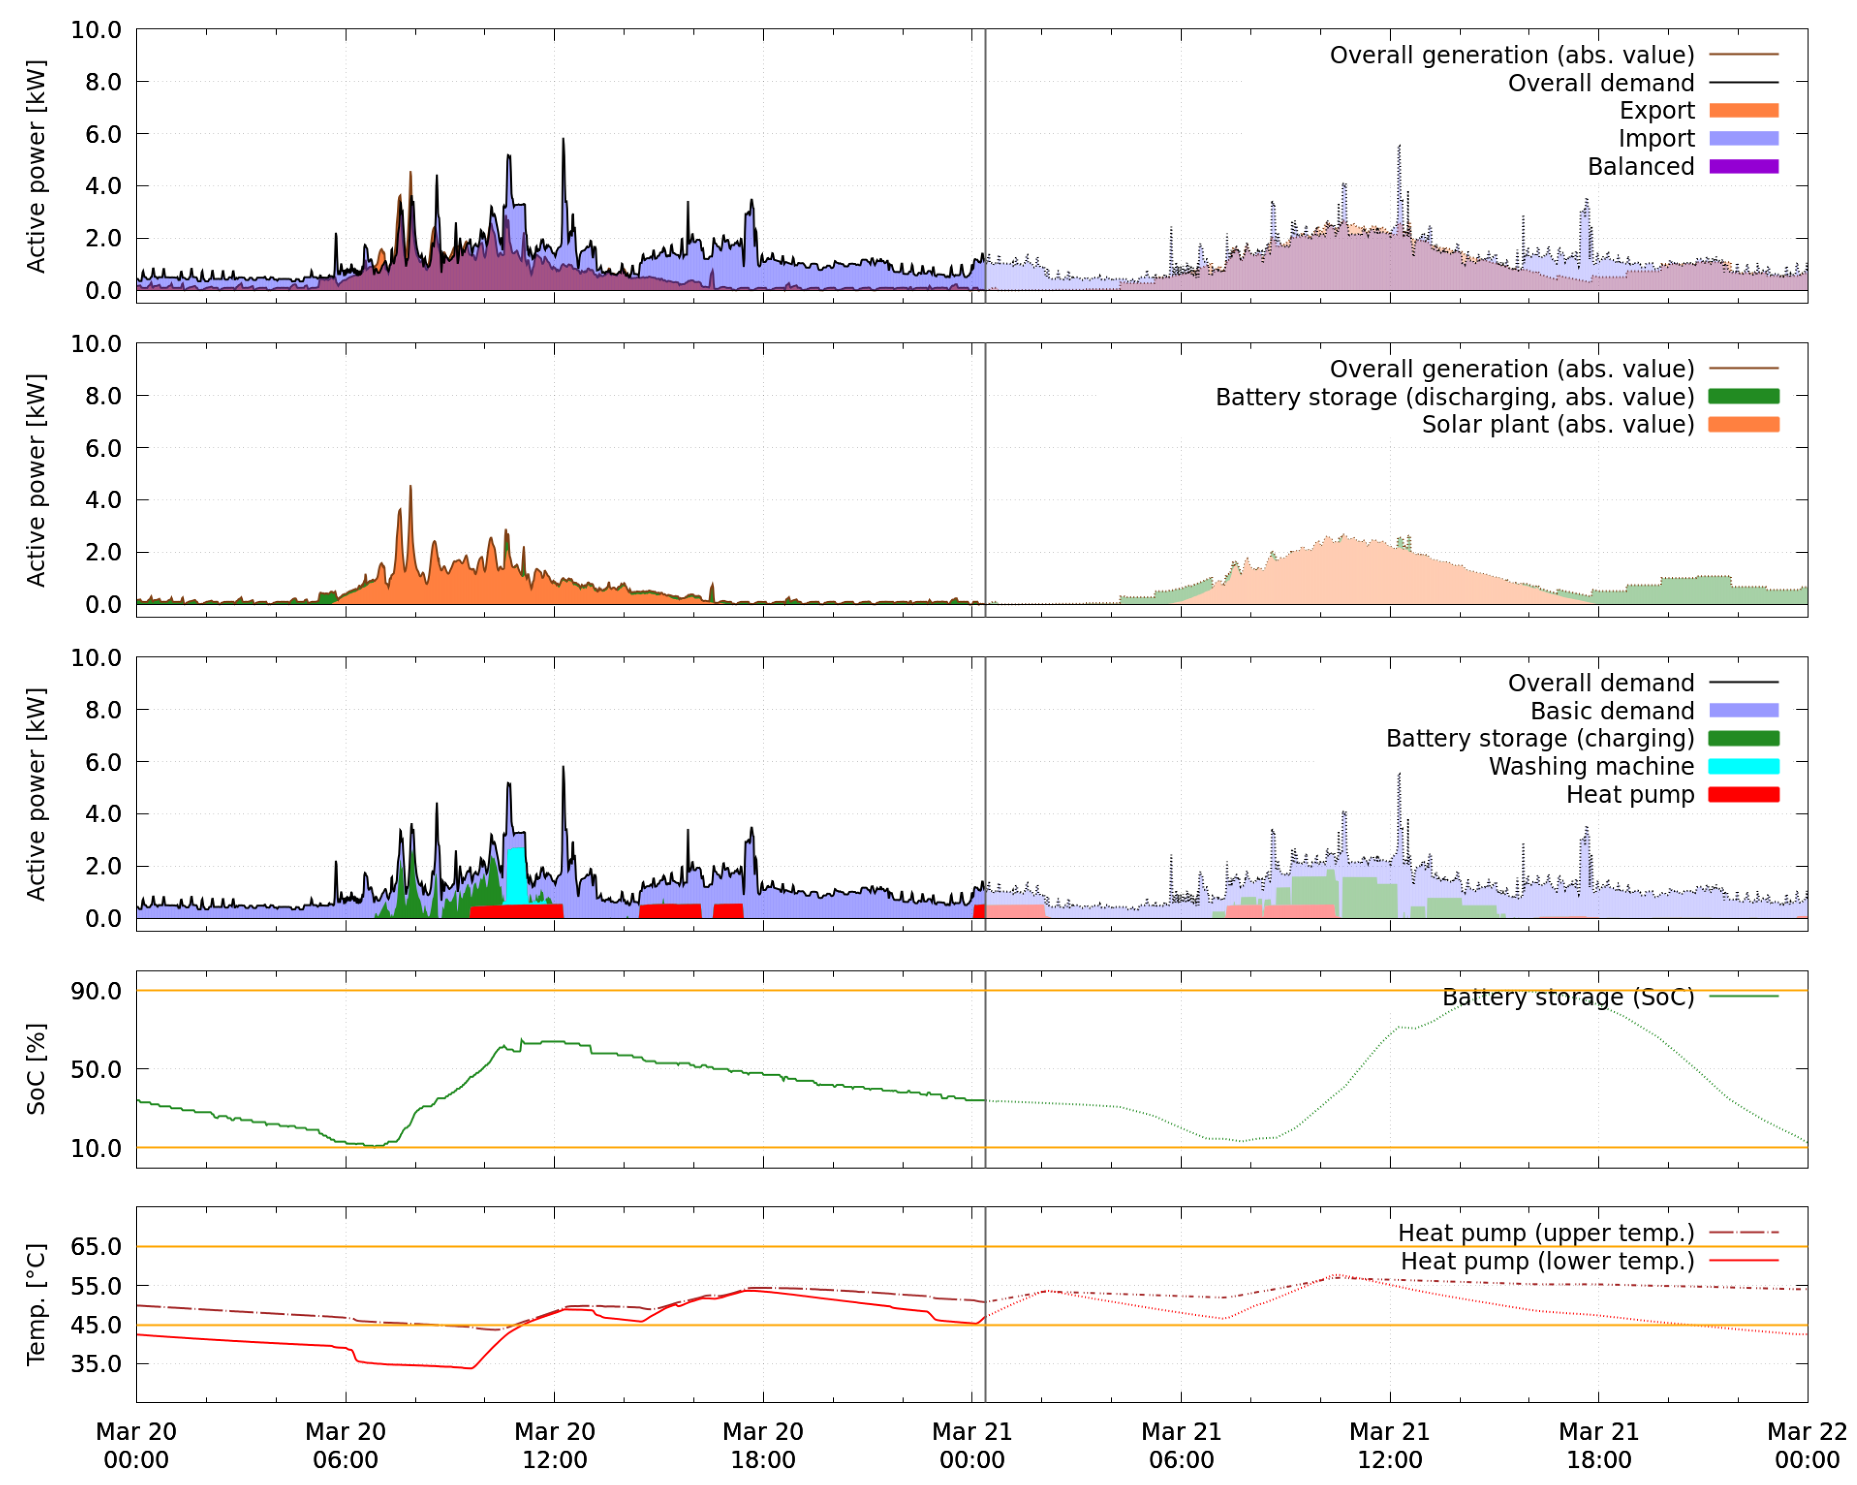The image size is (1857, 1485).
Task: Click the 'SoC [%]' axis title
Action: pyautogui.click(x=35, y=1069)
